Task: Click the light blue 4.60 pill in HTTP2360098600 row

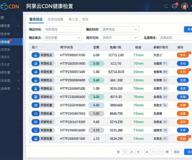Action: [96, 105]
